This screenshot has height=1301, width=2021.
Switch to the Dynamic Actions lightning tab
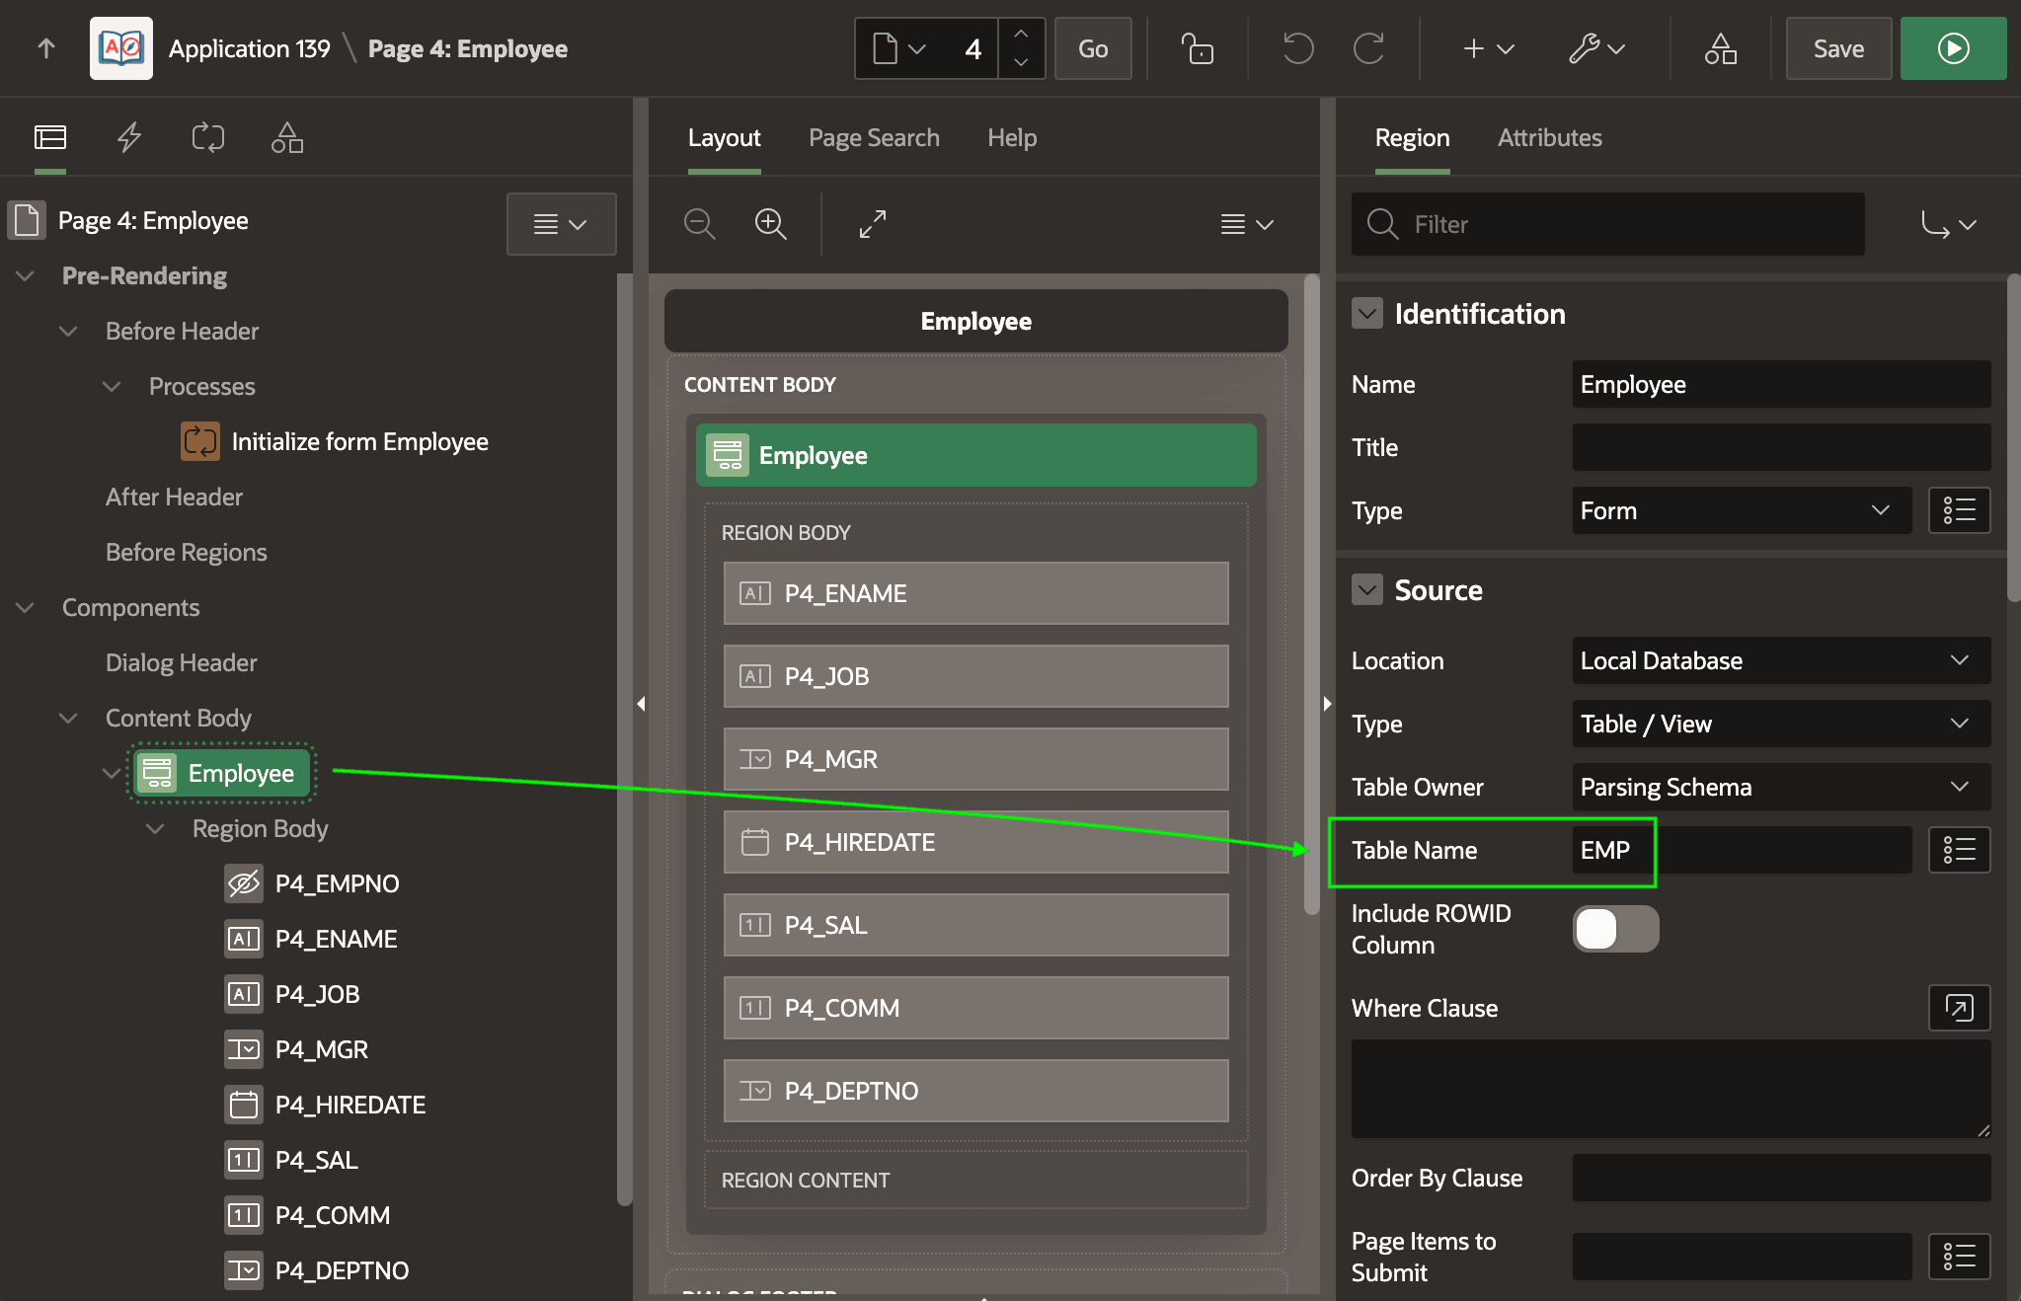129,137
